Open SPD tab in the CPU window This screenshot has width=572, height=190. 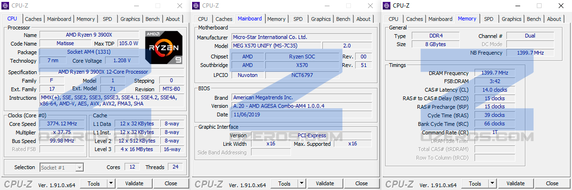tap(107, 19)
